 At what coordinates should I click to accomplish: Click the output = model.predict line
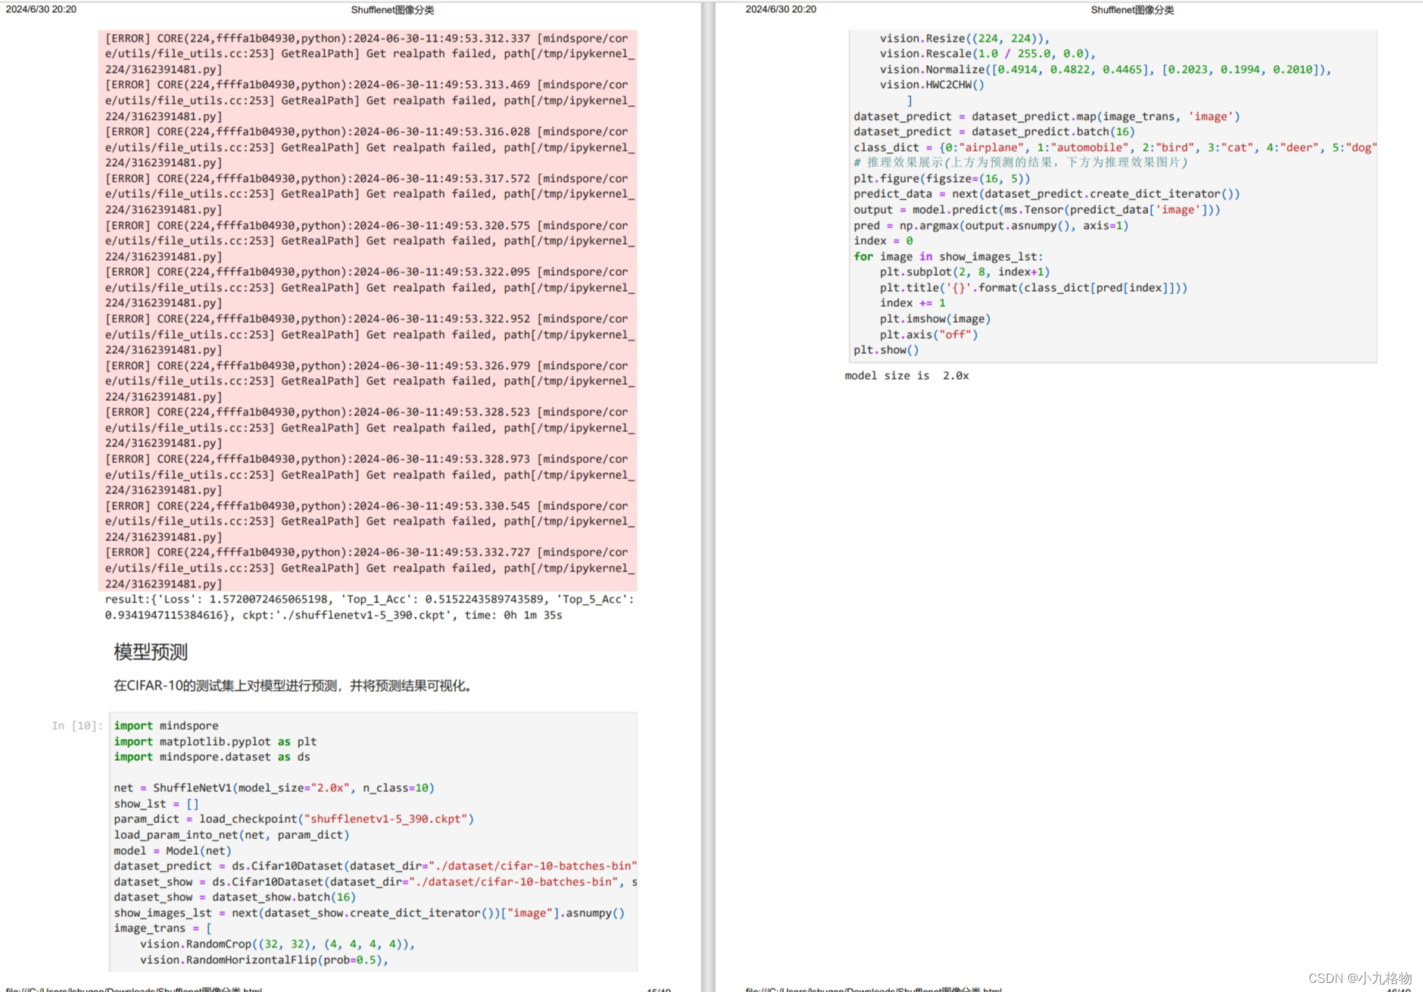point(1037,210)
